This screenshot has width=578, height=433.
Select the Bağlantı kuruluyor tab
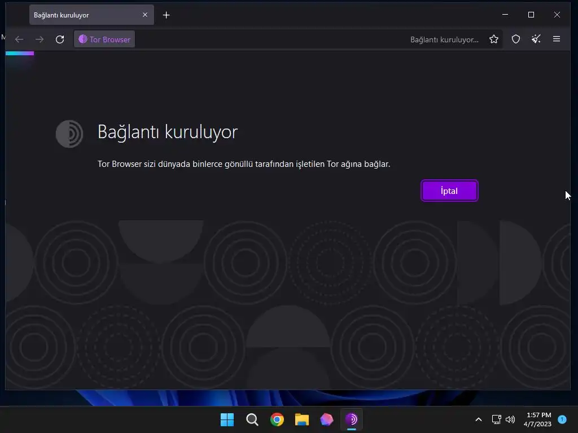92,15
